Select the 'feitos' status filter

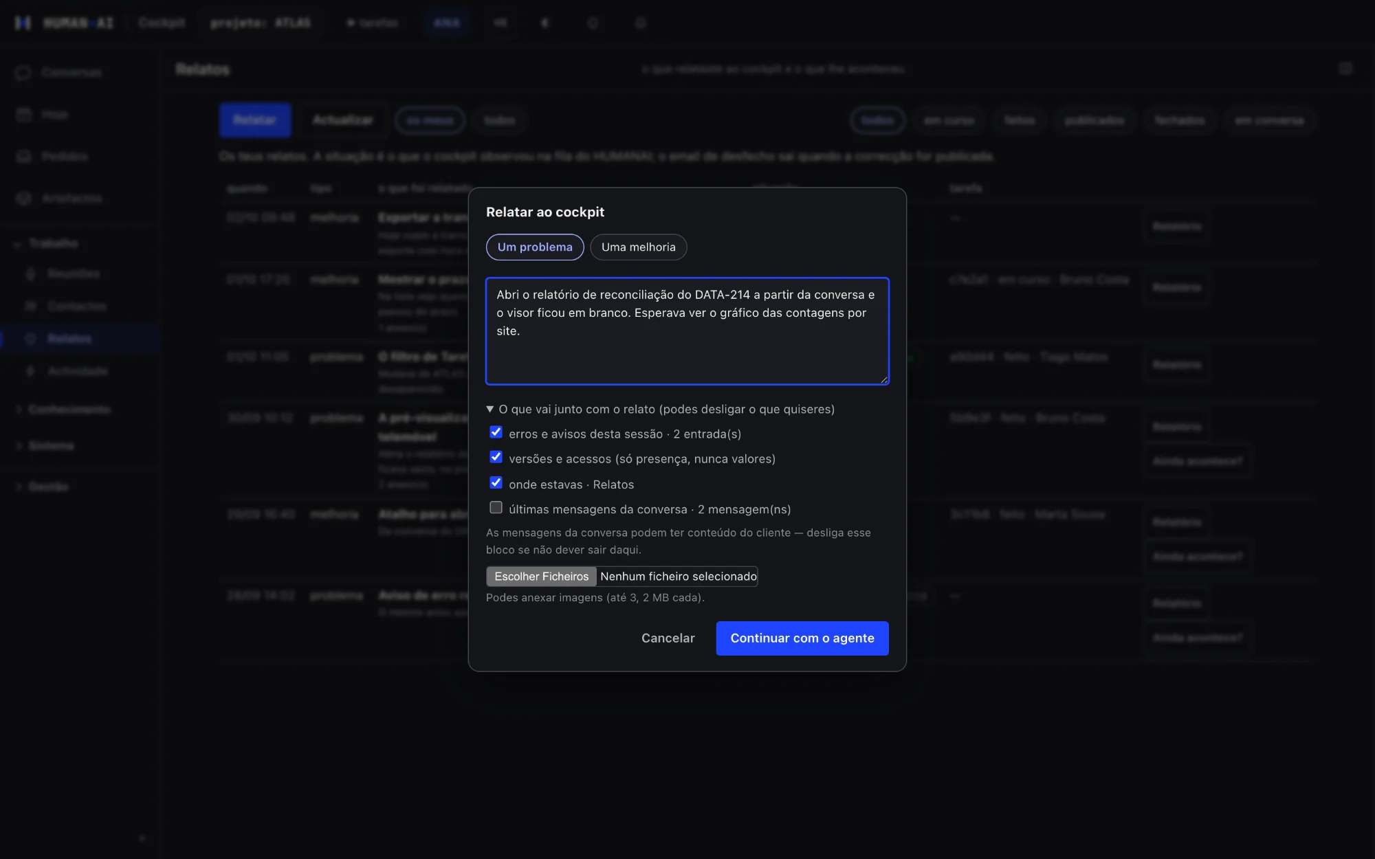pos(1020,120)
